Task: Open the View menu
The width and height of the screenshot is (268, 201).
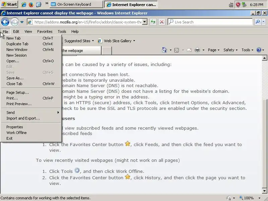Action: point(28,31)
